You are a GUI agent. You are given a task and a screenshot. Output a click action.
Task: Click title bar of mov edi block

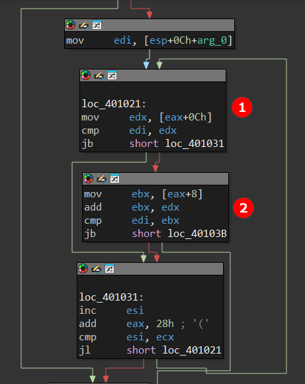click(150, 25)
